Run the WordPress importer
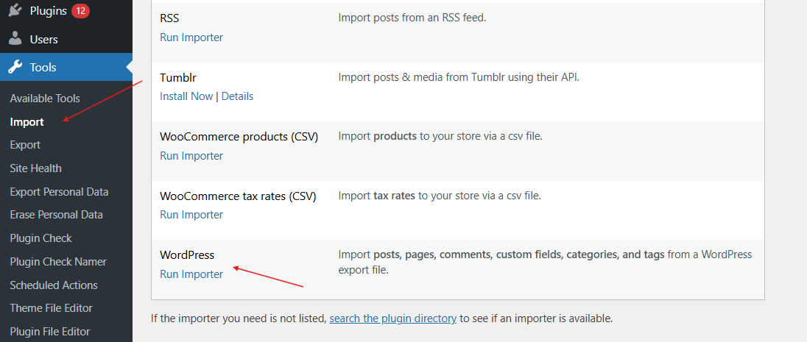Image resolution: width=807 pixels, height=342 pixels. 191,274
